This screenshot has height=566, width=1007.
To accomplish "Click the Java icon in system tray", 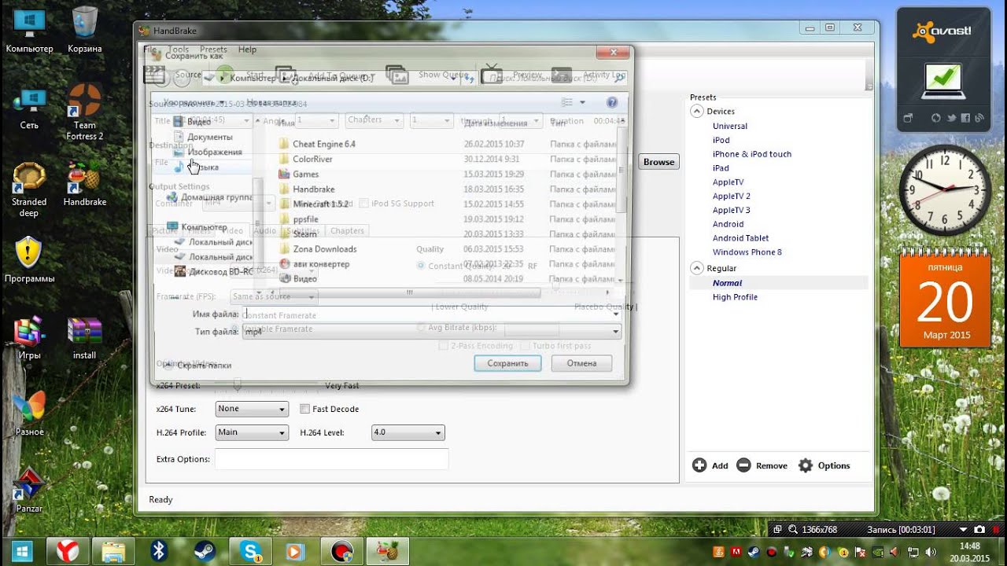I will pyautogui.click(x=717, y=552).
